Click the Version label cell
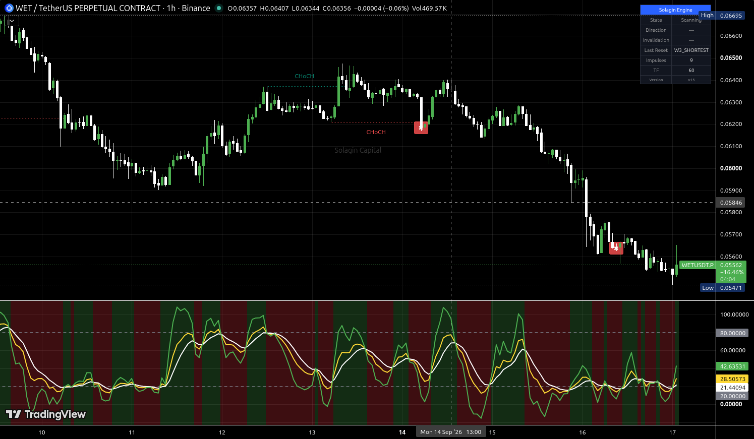Image resolution: width=754 pixels, height=439 pixels. tap(656, 80)
